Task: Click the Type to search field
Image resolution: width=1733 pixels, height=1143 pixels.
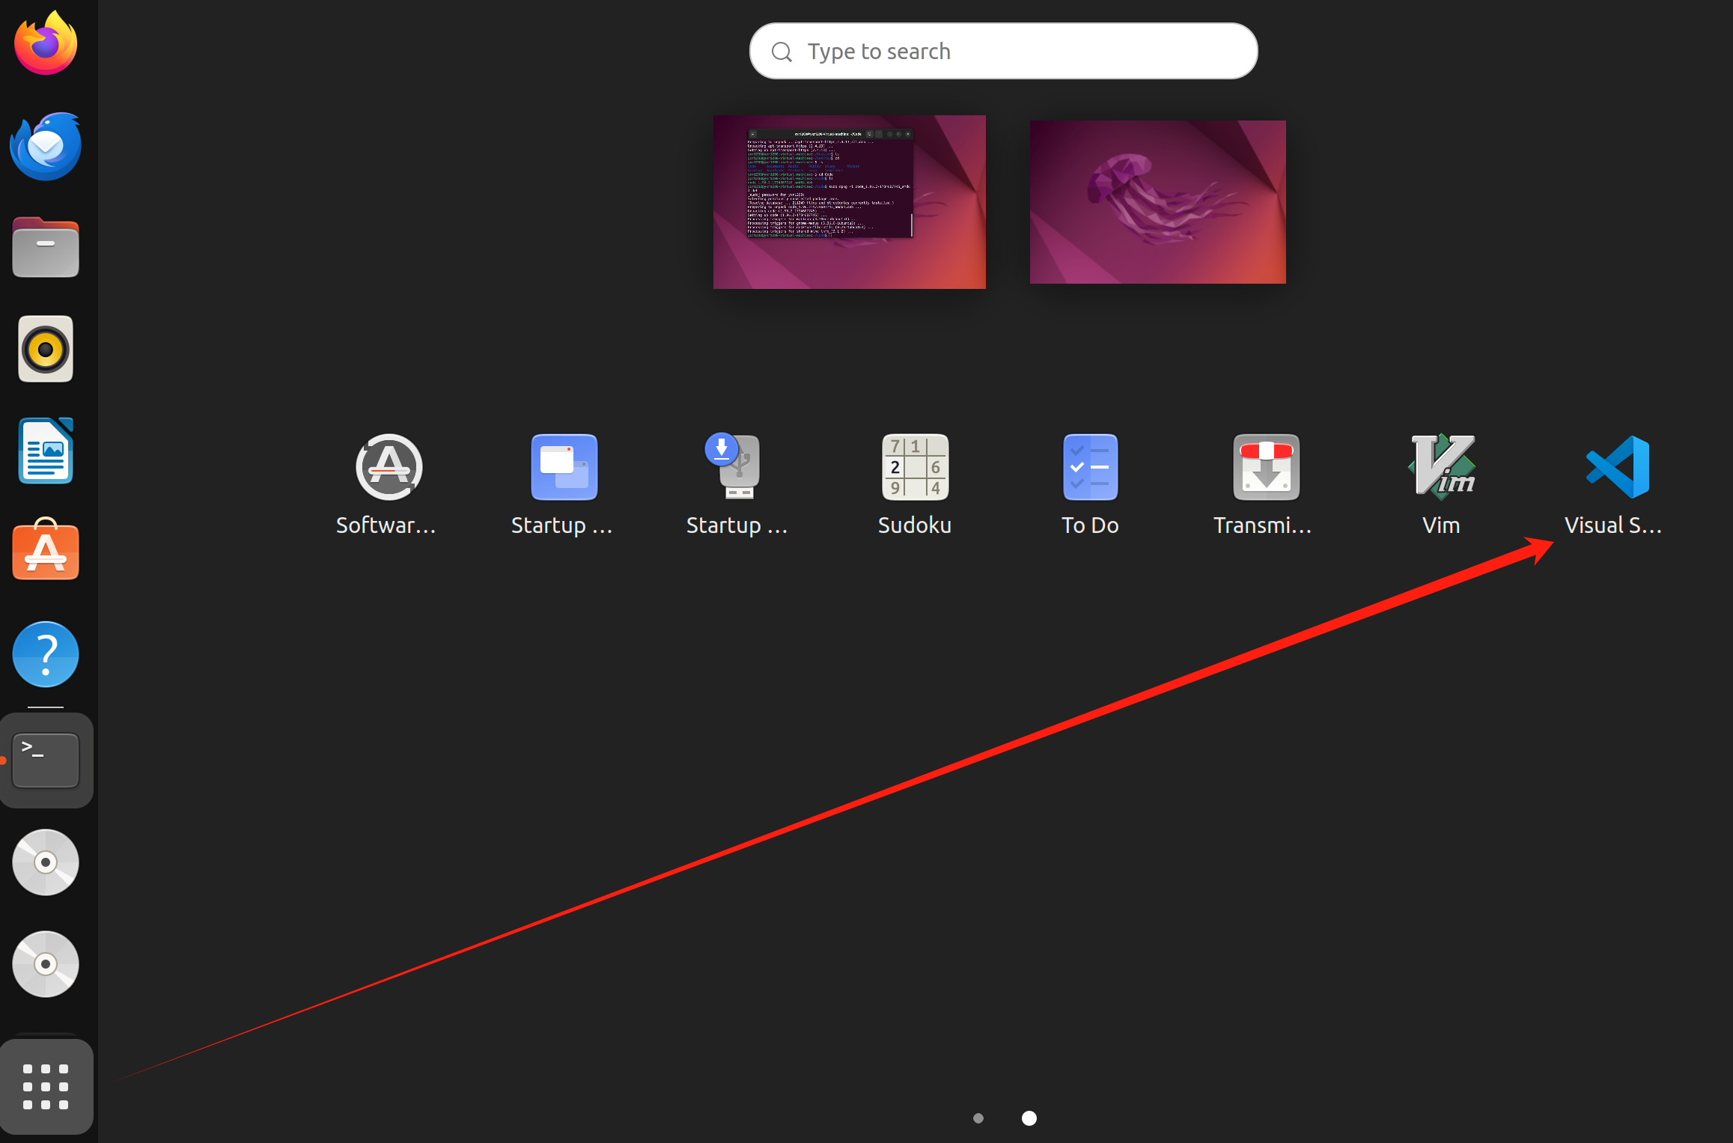Action: tap(1003, 51)
